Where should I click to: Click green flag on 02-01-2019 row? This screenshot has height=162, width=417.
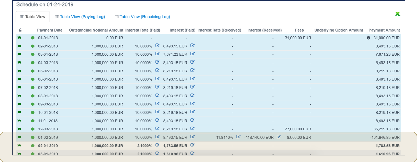pos(19,146)
